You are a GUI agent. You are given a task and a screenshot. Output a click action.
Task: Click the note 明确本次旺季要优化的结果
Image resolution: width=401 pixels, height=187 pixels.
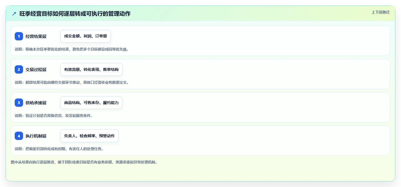click(47, 49)
